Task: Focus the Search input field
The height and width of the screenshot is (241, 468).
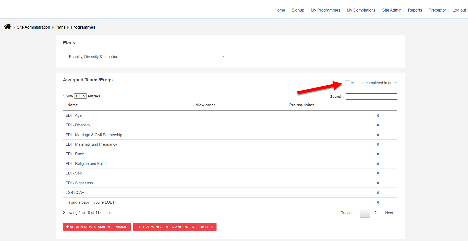Action: click(x=371, y=97)
